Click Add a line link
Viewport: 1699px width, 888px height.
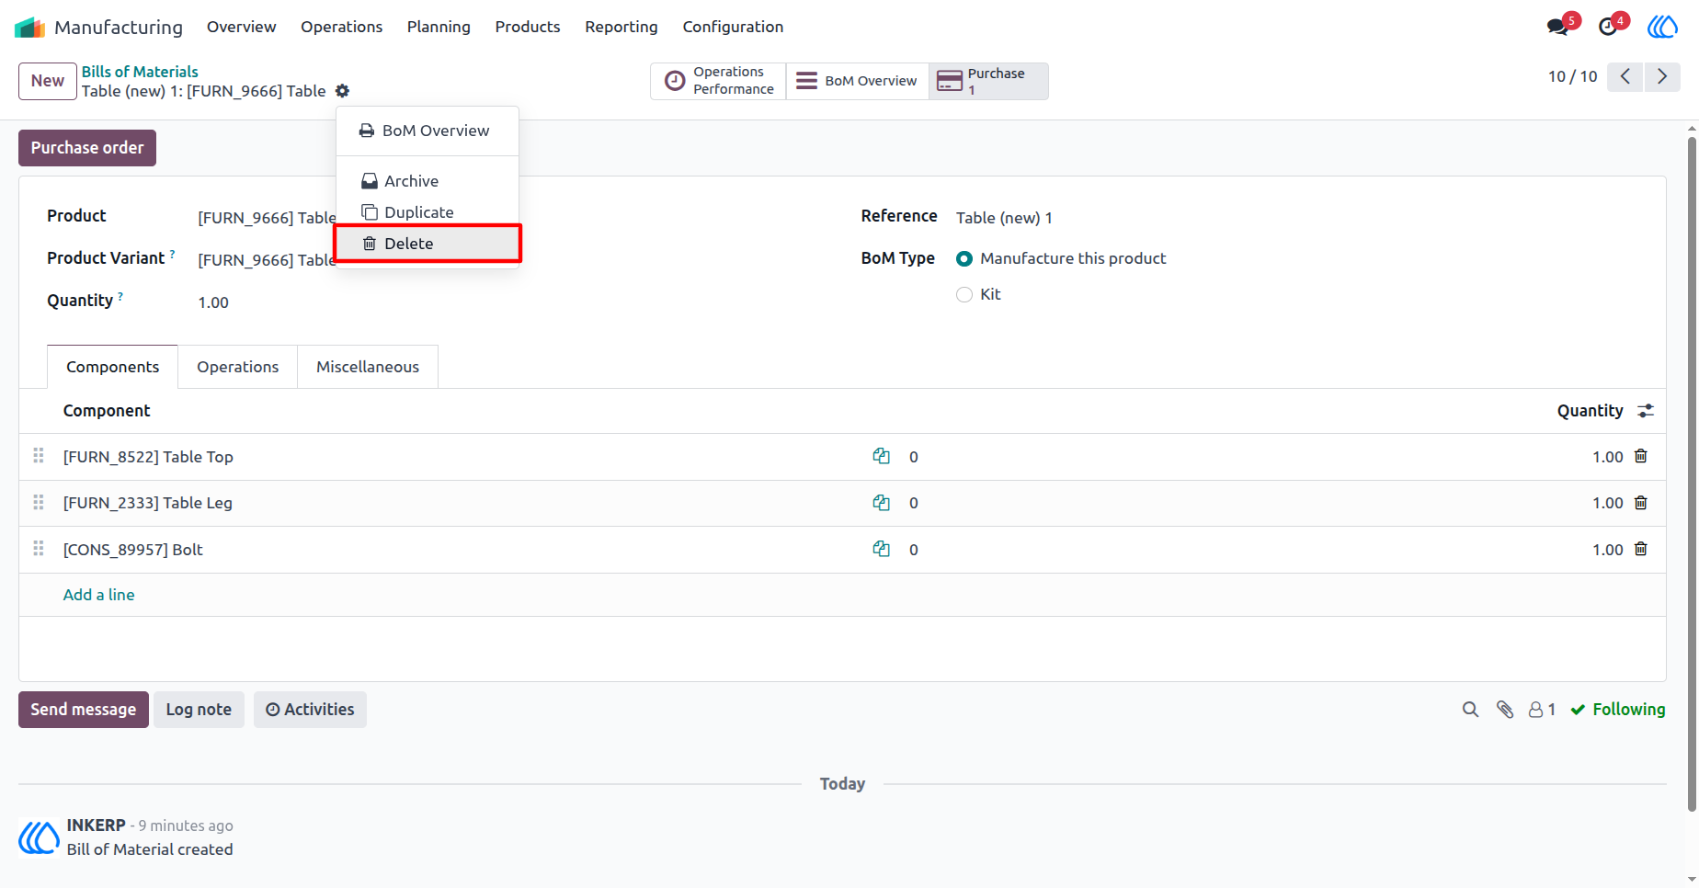[x=98, y=595]
